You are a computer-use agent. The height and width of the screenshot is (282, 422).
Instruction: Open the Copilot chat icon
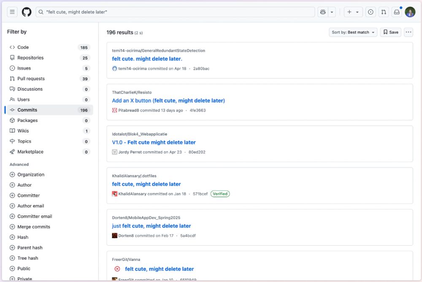323,12
